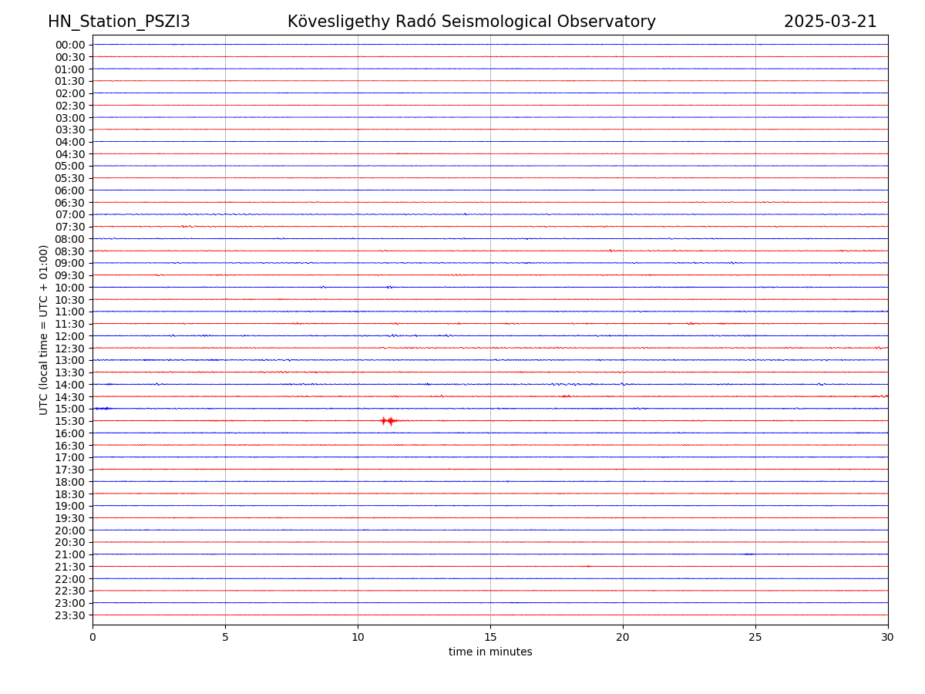The height and width of the screenshot is (694, 925).
Task: Select the 12:00 row label
Action: point(69,336)
